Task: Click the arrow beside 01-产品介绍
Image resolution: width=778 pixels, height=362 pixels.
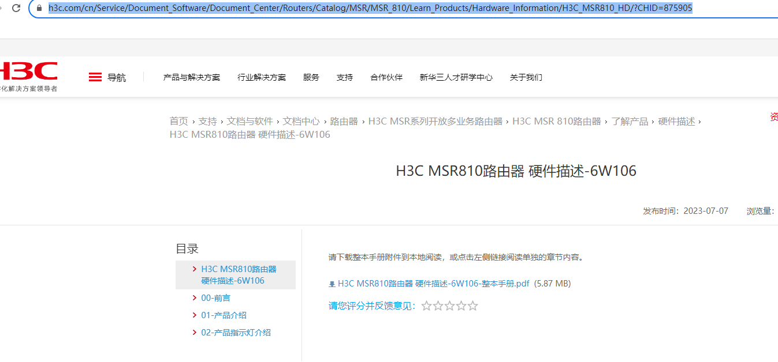Action: tap(195, 315)
